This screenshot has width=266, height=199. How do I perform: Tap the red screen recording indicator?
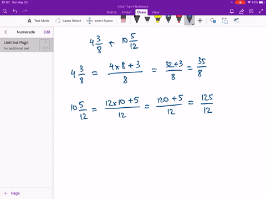click(240, 2)
